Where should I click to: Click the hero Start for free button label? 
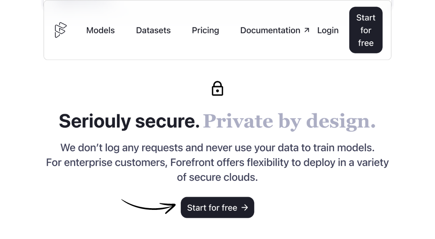pyautogui.click(x=212, y=208)
